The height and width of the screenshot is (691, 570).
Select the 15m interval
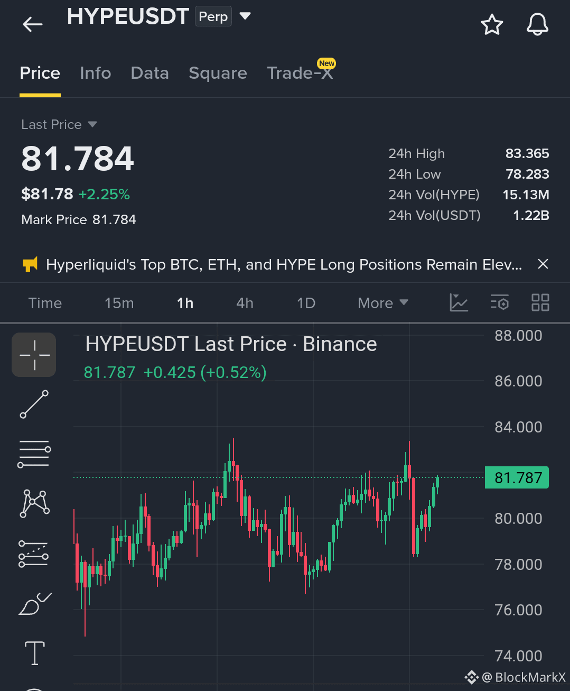119,303
